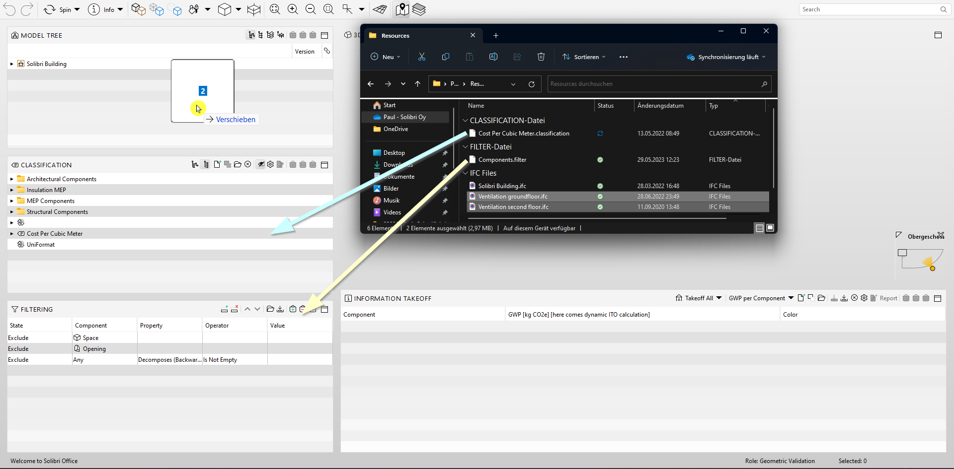Screen dimensions: 954x469
Task: Open the Classification settings gear
Action: [270, 164]
